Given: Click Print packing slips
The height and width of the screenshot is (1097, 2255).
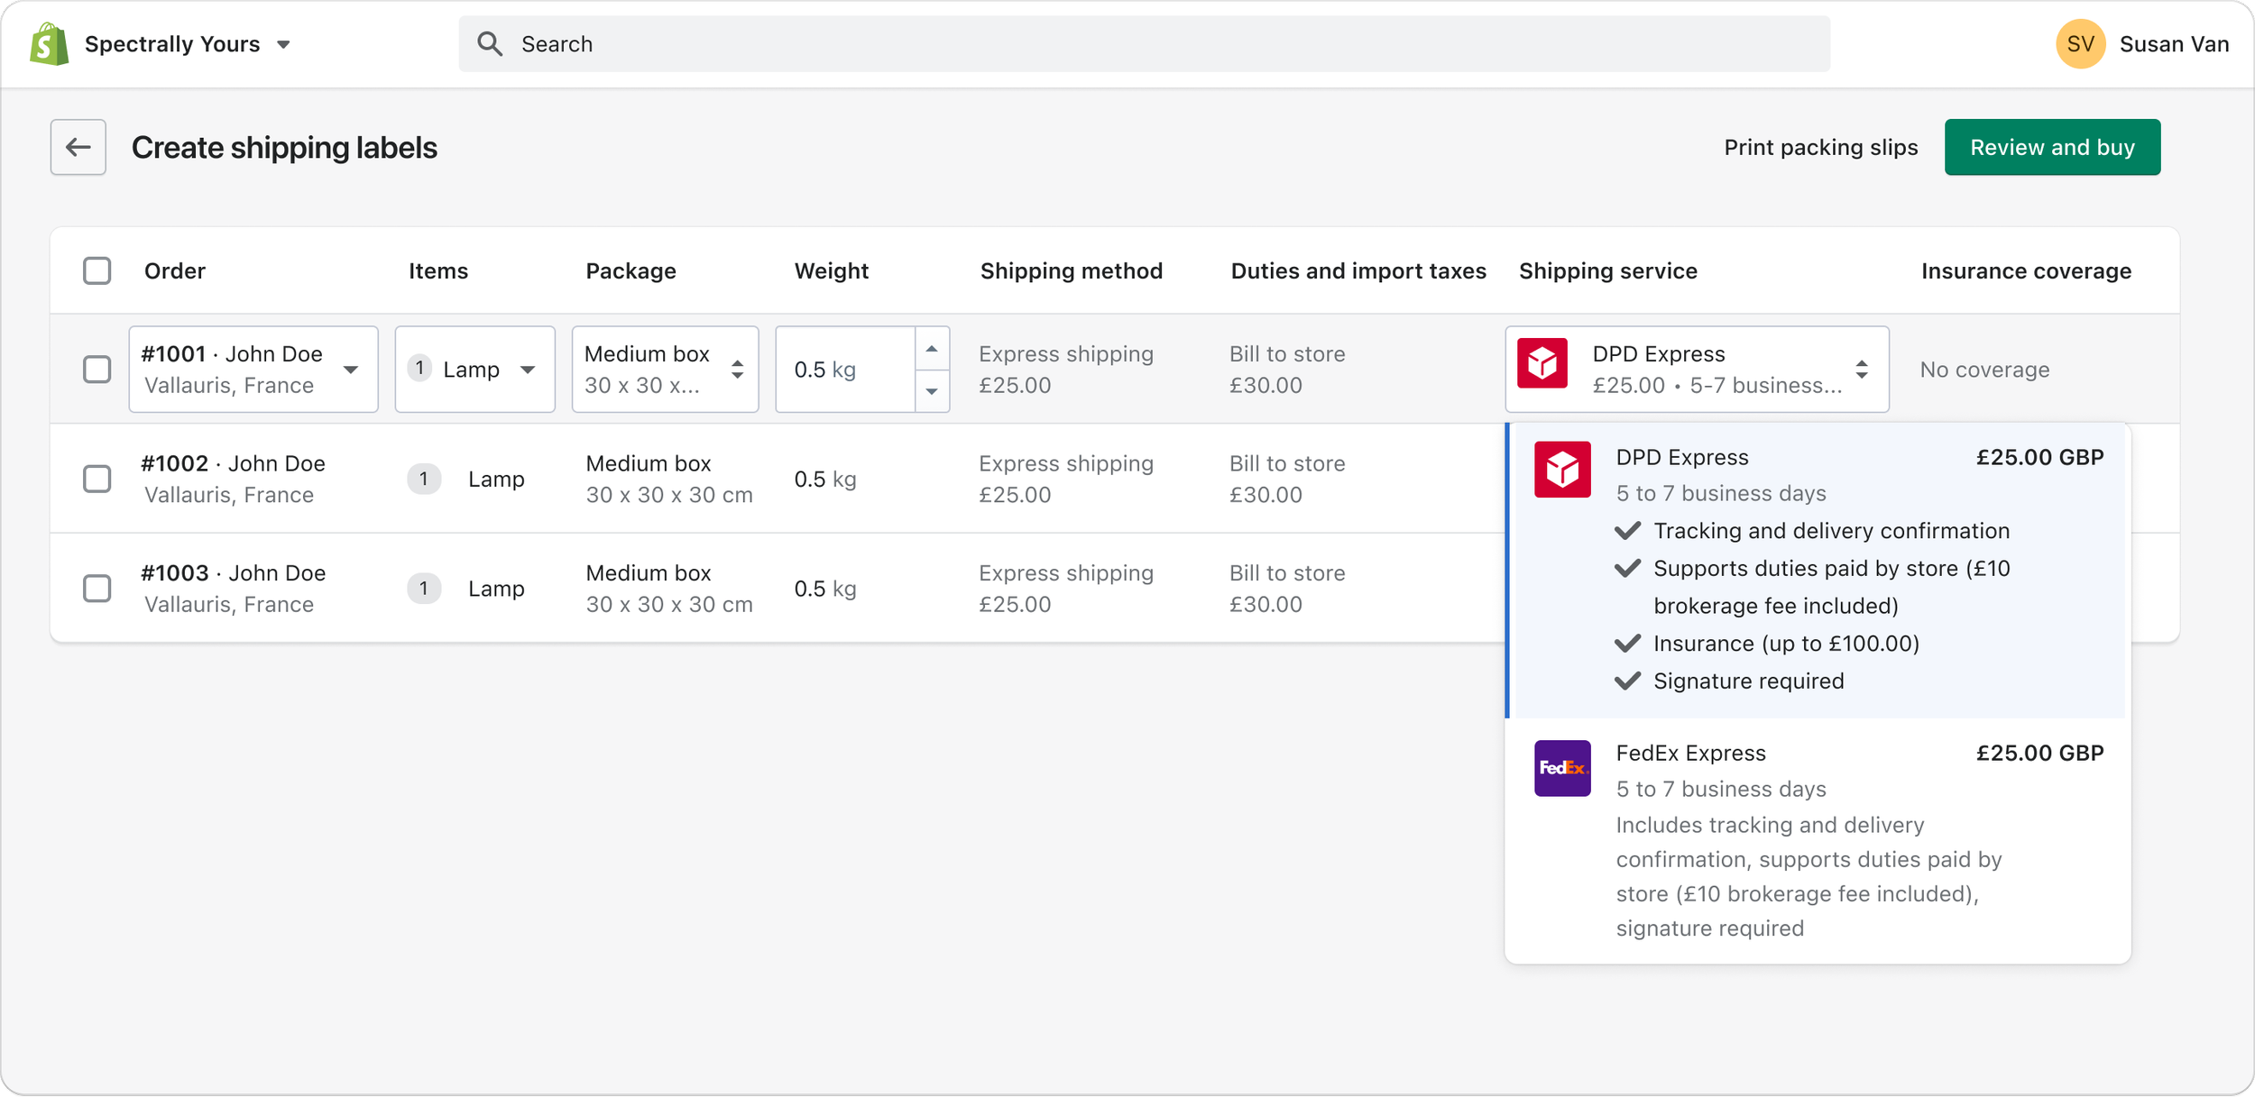Looking at the screenshot, I should [x=1820, y=147].
